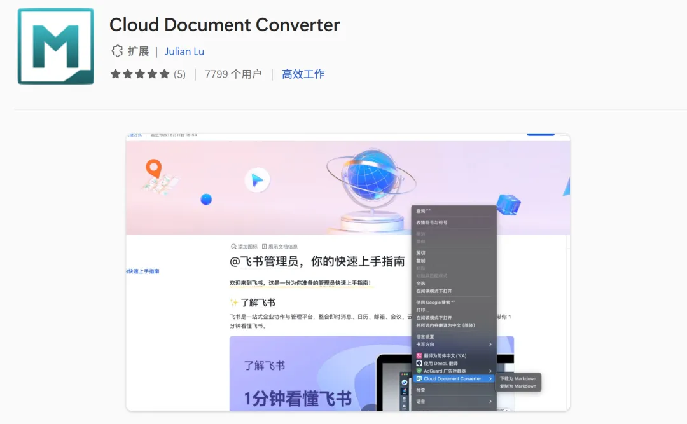Click the orange location pin graphic
This screenshot has width=687, height=424.
pos(154,168)
